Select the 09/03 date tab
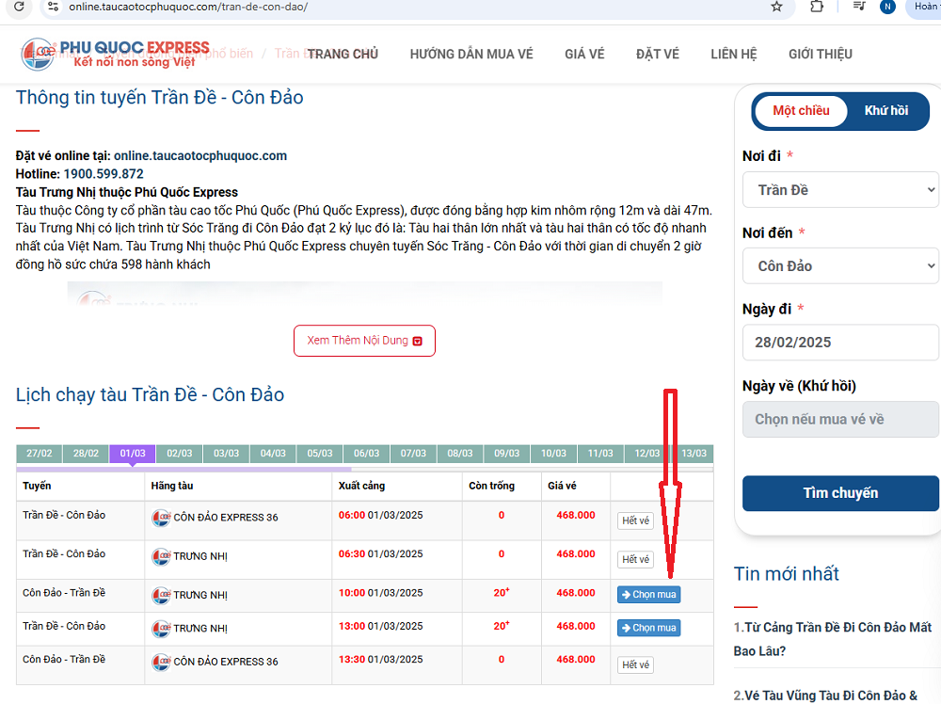The image size is (941, 704). 507,453
